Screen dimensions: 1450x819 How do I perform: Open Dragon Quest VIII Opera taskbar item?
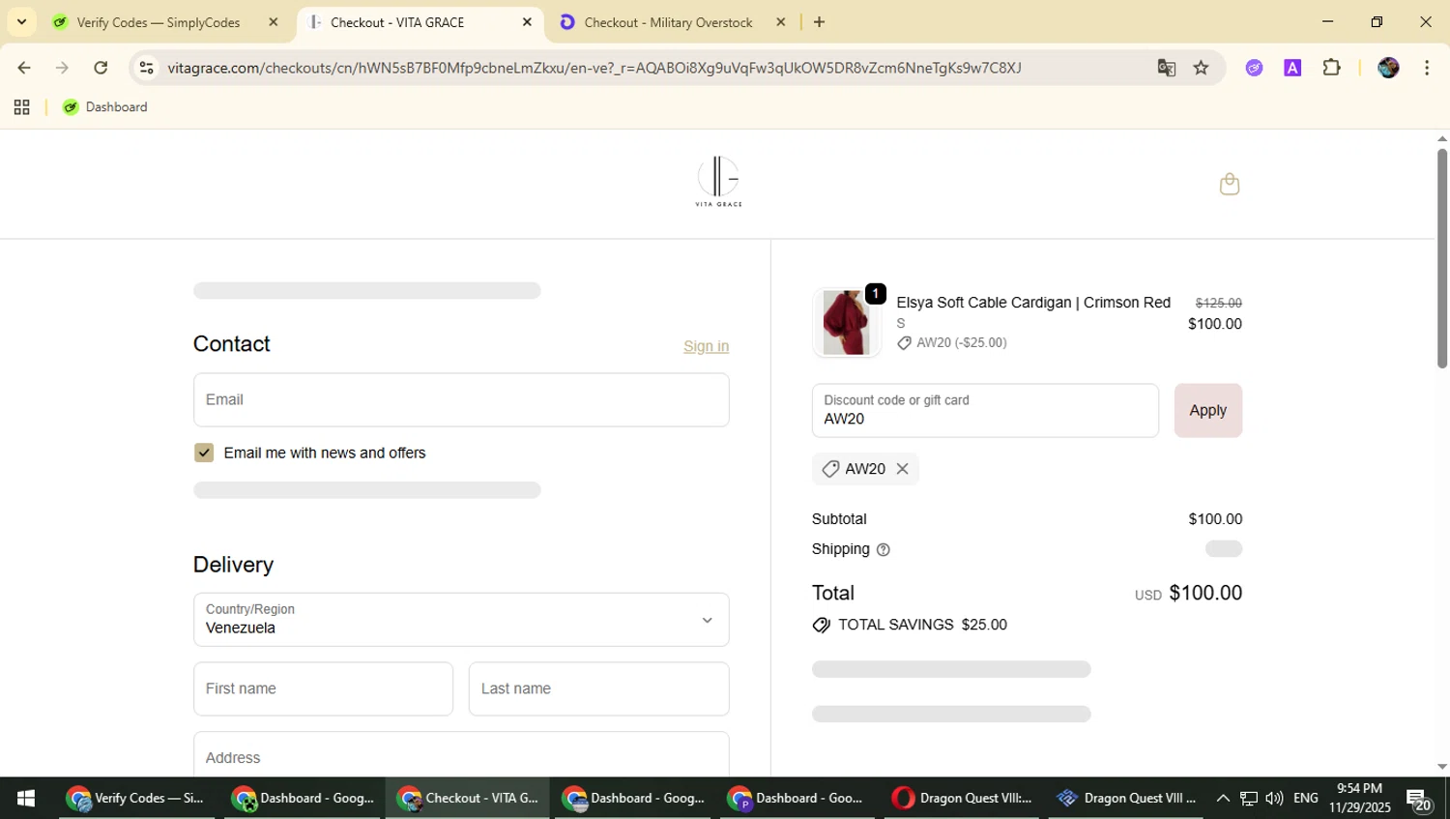tap(961, 798)
